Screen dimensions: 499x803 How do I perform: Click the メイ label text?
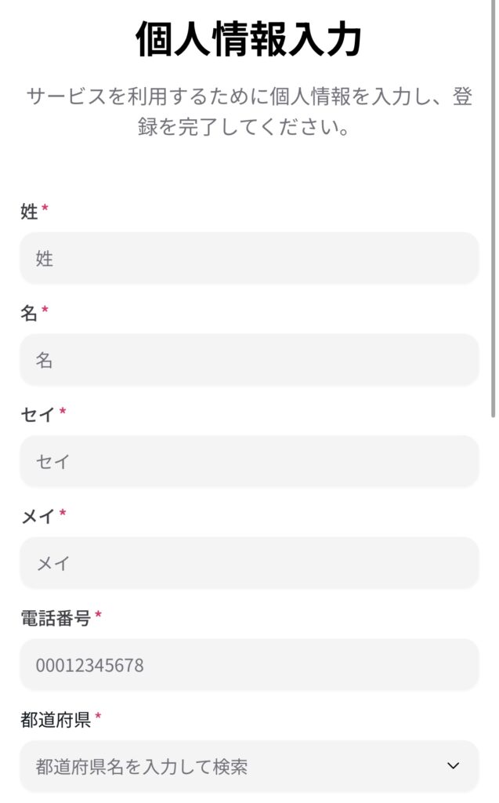(38, 516)
